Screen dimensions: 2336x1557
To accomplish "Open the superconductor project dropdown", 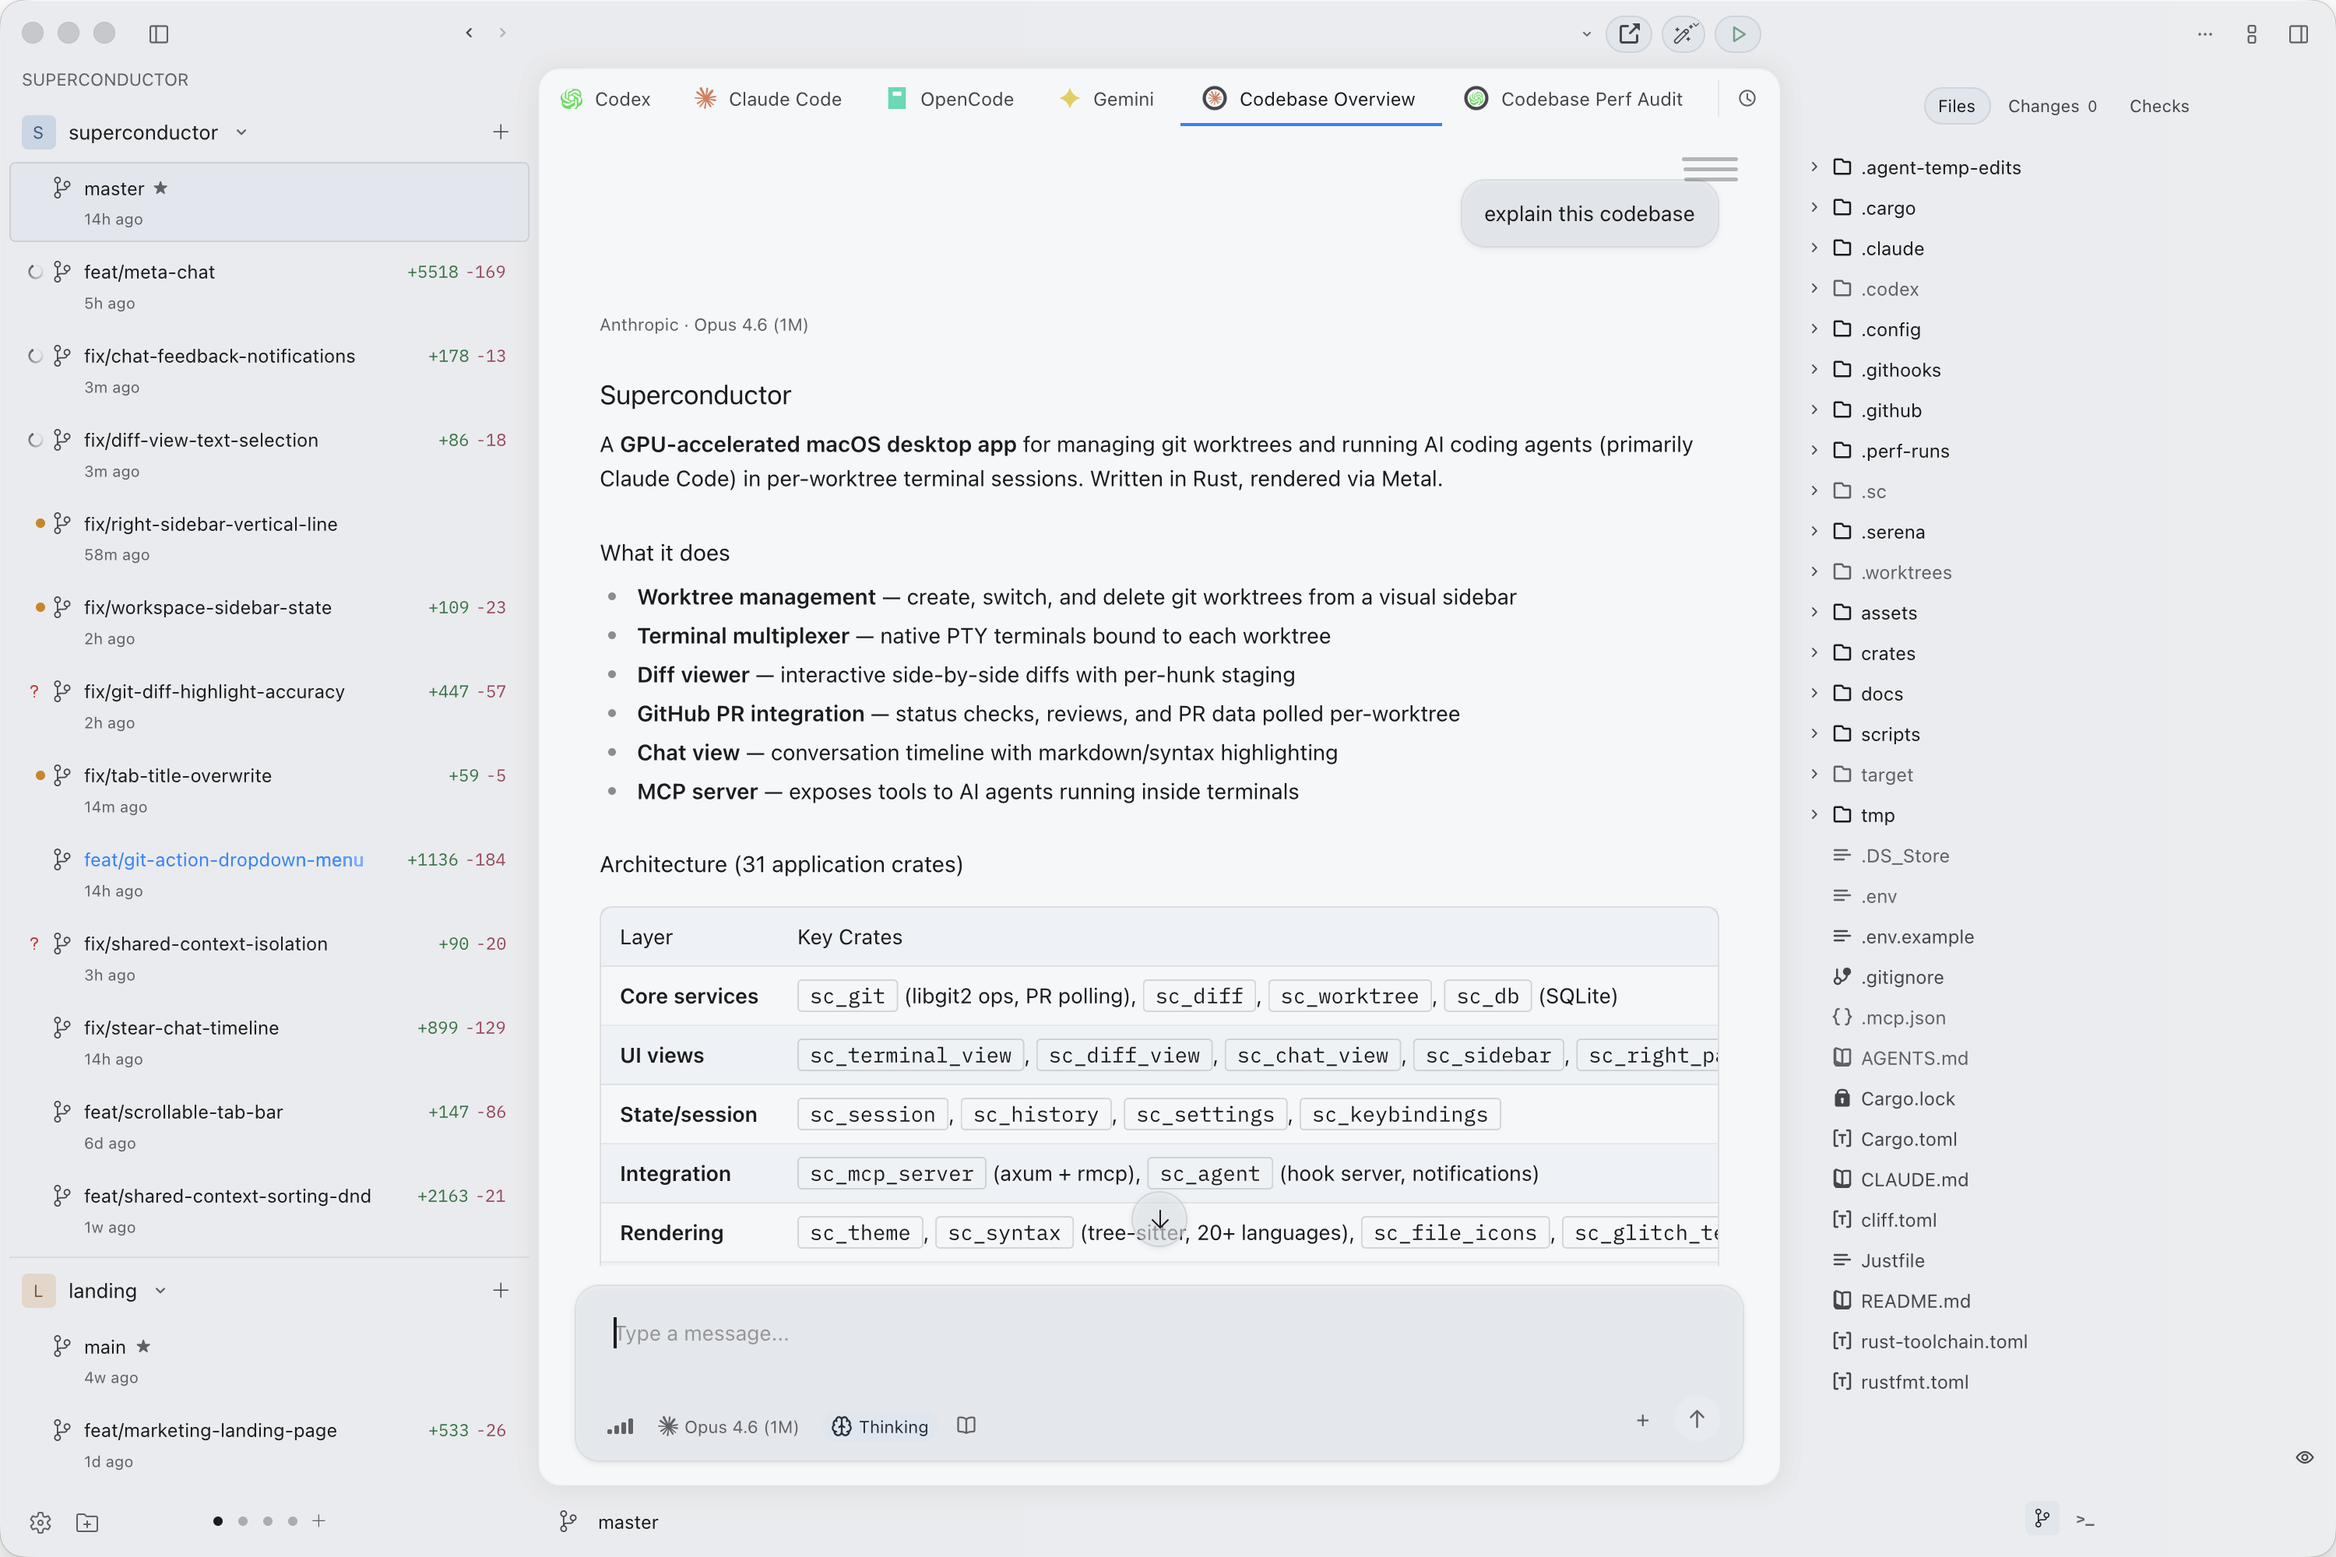I will 241,132.
